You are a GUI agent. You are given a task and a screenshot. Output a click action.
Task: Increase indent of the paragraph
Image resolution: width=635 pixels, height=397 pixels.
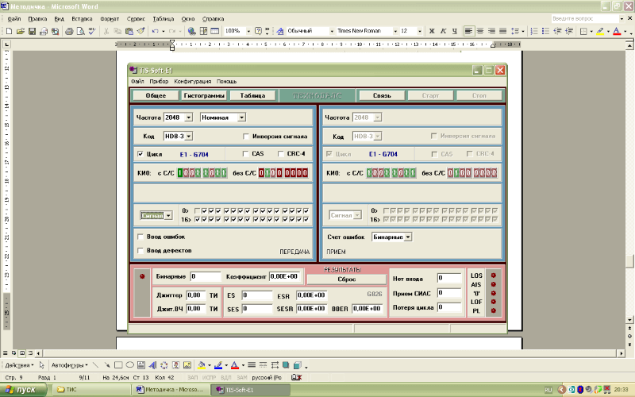[x=568, y=31]
